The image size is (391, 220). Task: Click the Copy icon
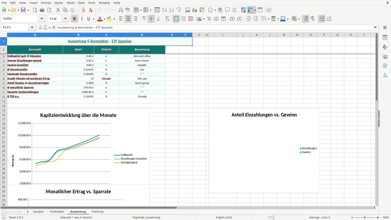pyautogui.click(x=65, y=10)
